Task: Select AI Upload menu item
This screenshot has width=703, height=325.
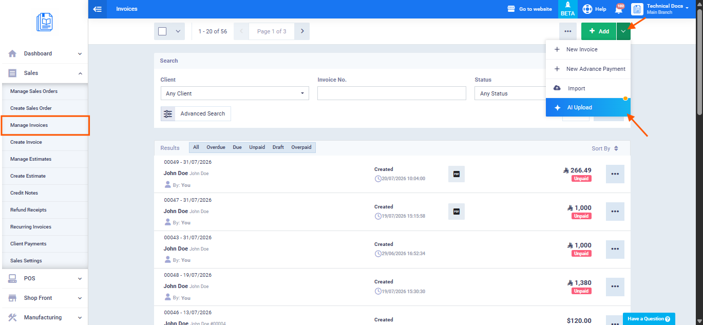Action: tap(588, 107)
